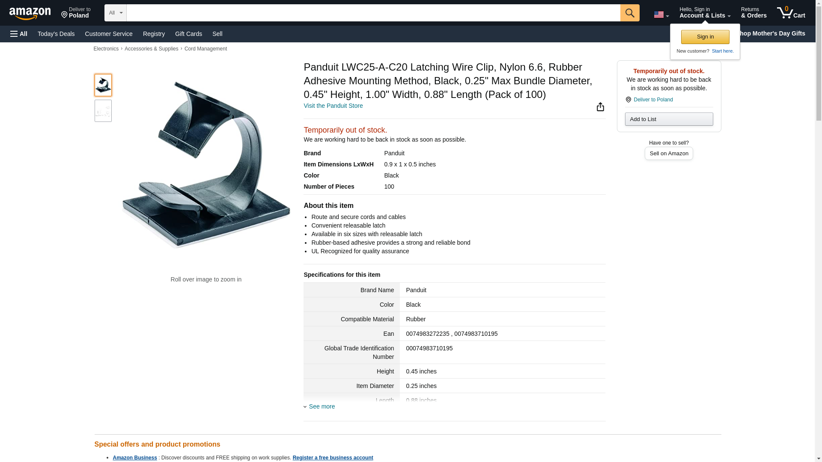Open the search category All dropdown

(115, 13)
